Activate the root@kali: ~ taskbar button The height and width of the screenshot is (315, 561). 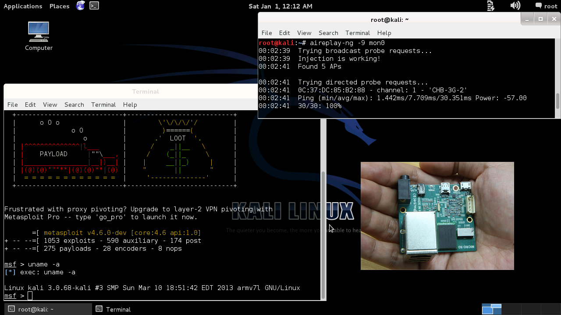46,309
